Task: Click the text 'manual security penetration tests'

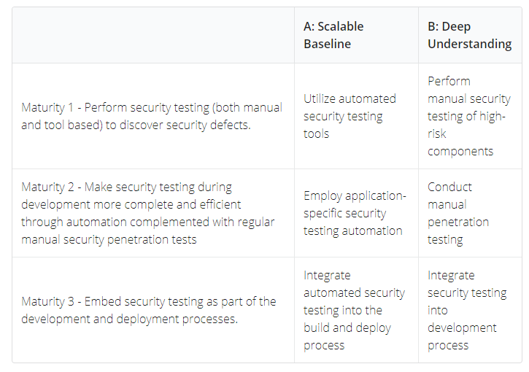Action: (x=109, y=240)
